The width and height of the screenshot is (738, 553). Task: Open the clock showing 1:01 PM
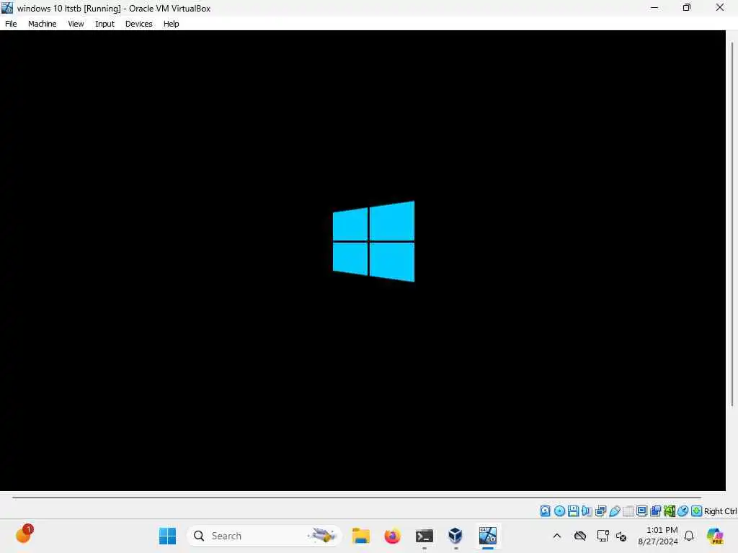(x=658, y=536)
